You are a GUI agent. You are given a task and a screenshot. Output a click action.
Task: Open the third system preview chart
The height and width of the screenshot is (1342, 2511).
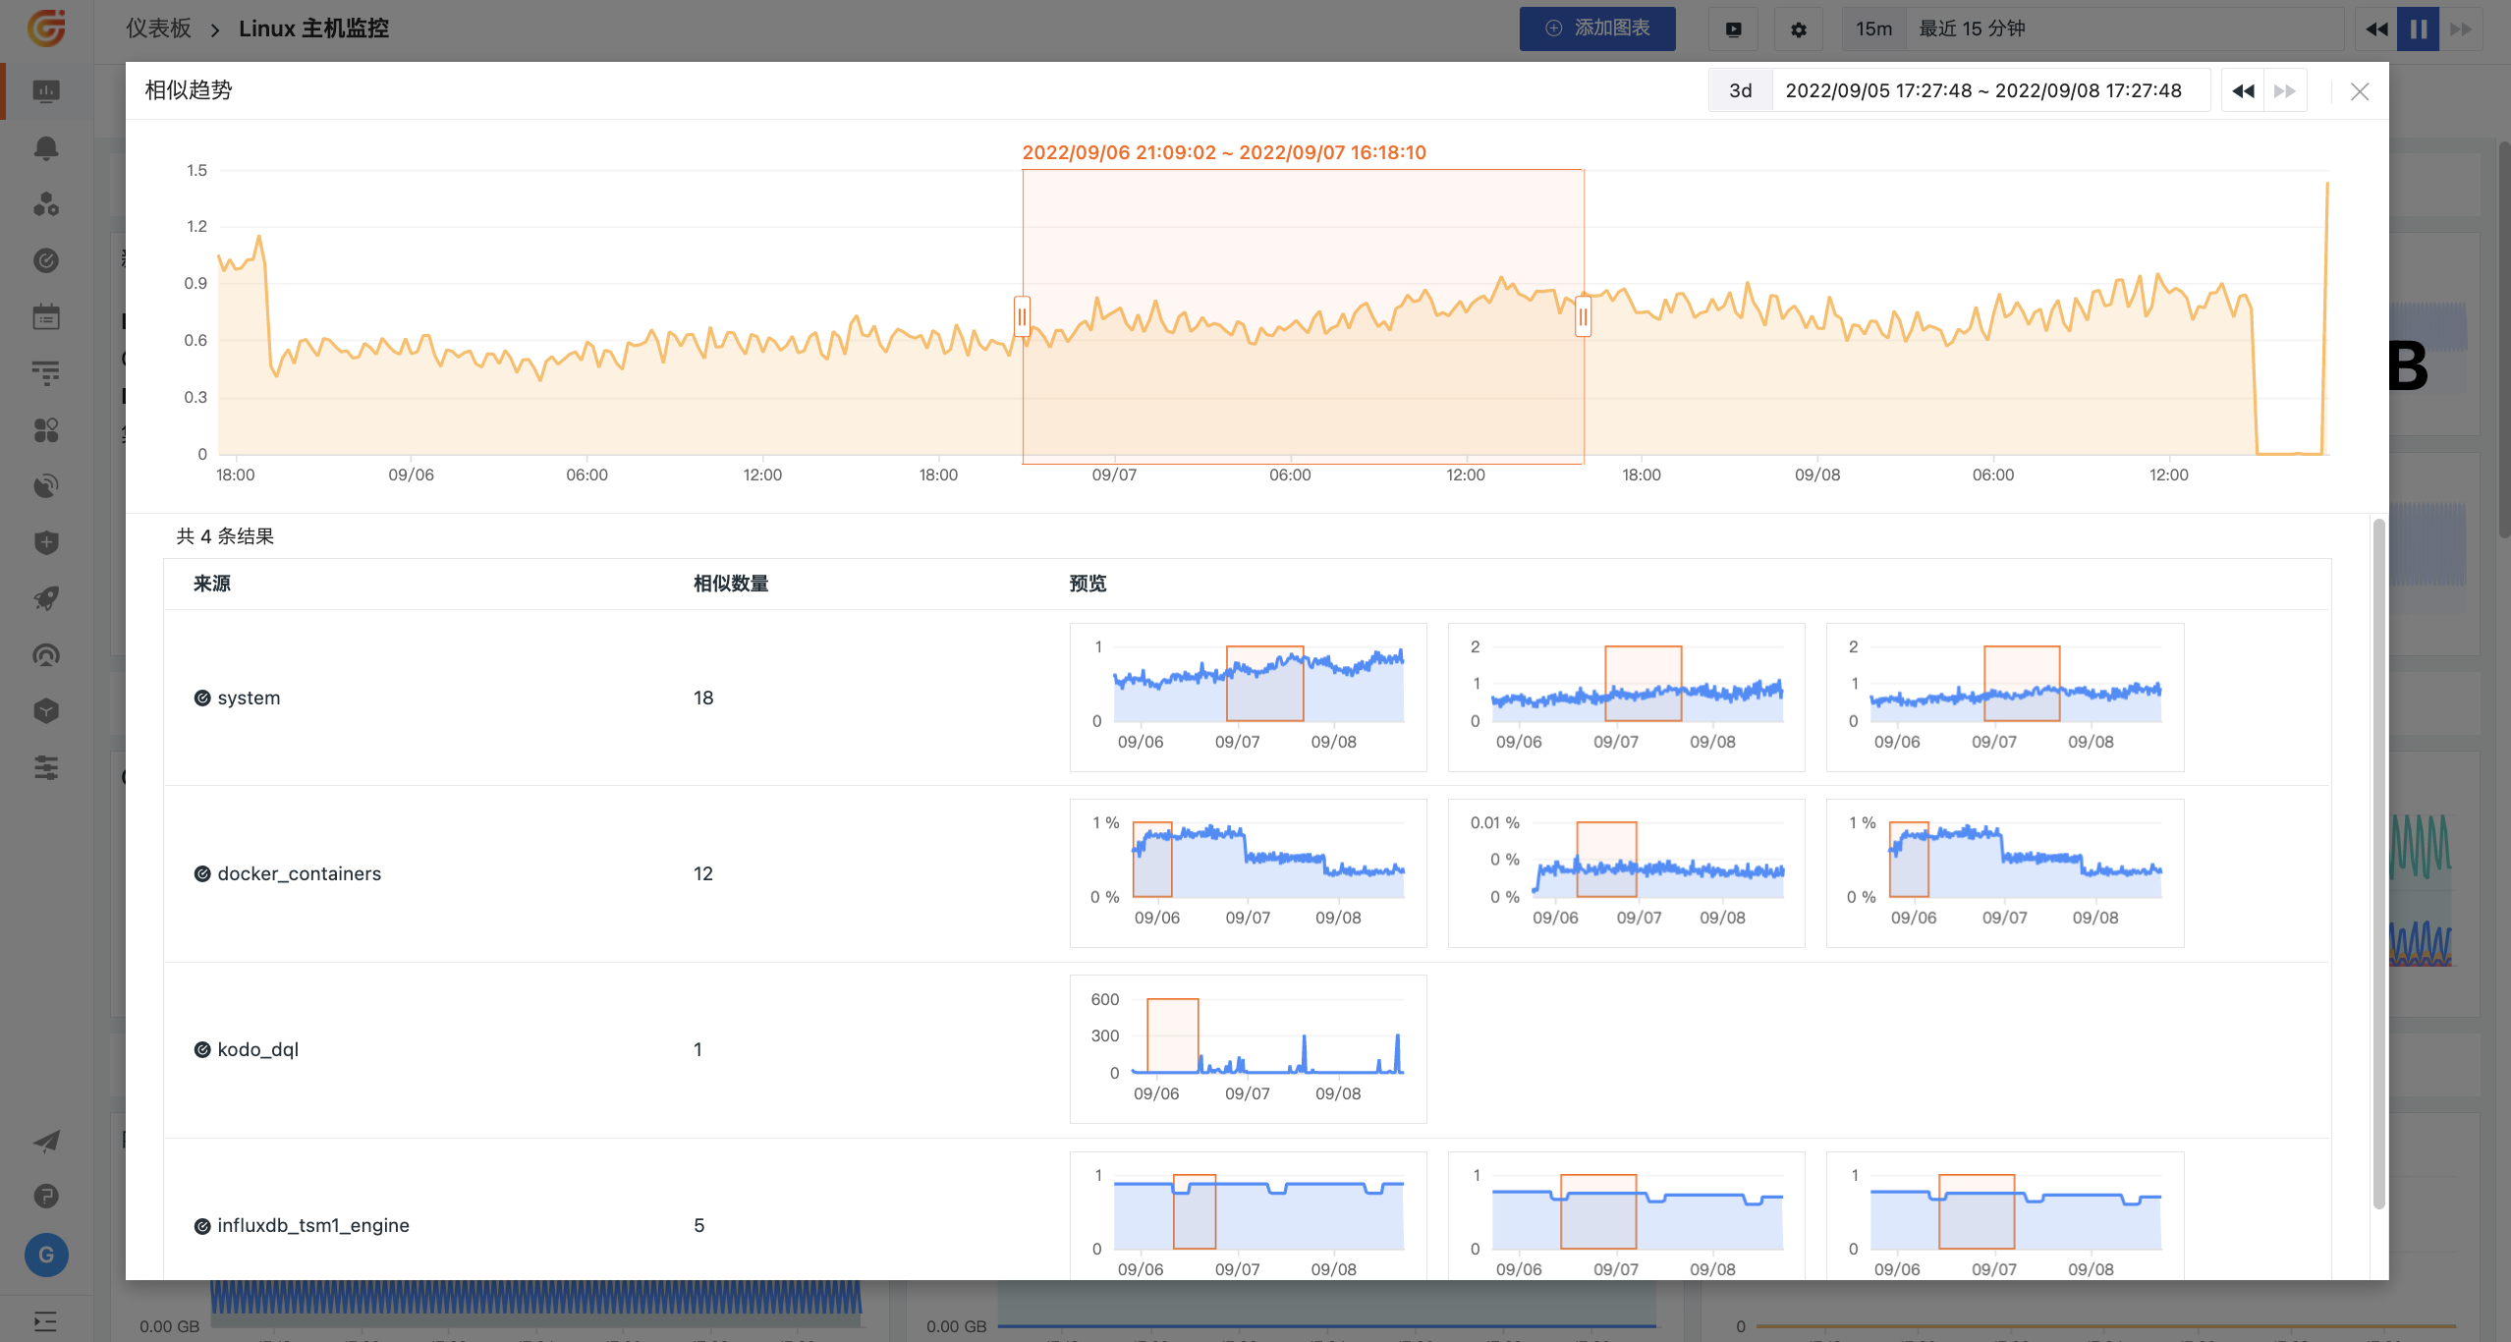pos(2004,698)
